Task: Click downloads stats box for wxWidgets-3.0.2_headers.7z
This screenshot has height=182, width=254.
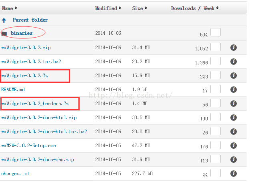Action: click(x=216, y=103)
